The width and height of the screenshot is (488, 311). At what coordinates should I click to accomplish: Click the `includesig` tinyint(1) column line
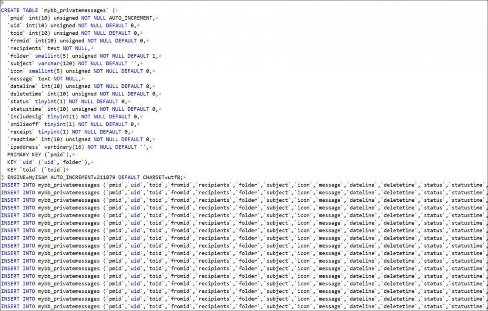(71, 116)
